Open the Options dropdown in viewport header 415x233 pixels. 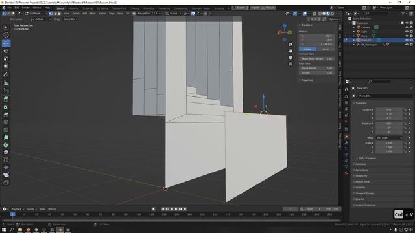(335, 19)
